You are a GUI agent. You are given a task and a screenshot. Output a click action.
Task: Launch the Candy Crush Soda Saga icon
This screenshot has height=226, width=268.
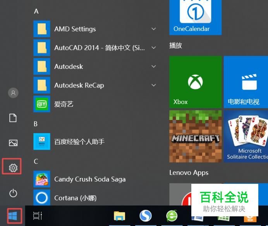[x=42, y=179]
